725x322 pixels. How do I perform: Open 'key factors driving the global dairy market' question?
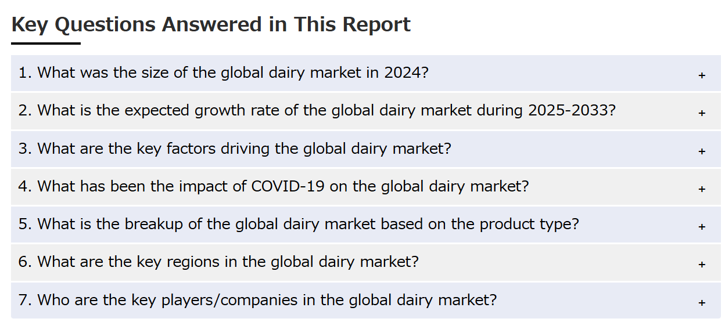click(x=235, y=149)
